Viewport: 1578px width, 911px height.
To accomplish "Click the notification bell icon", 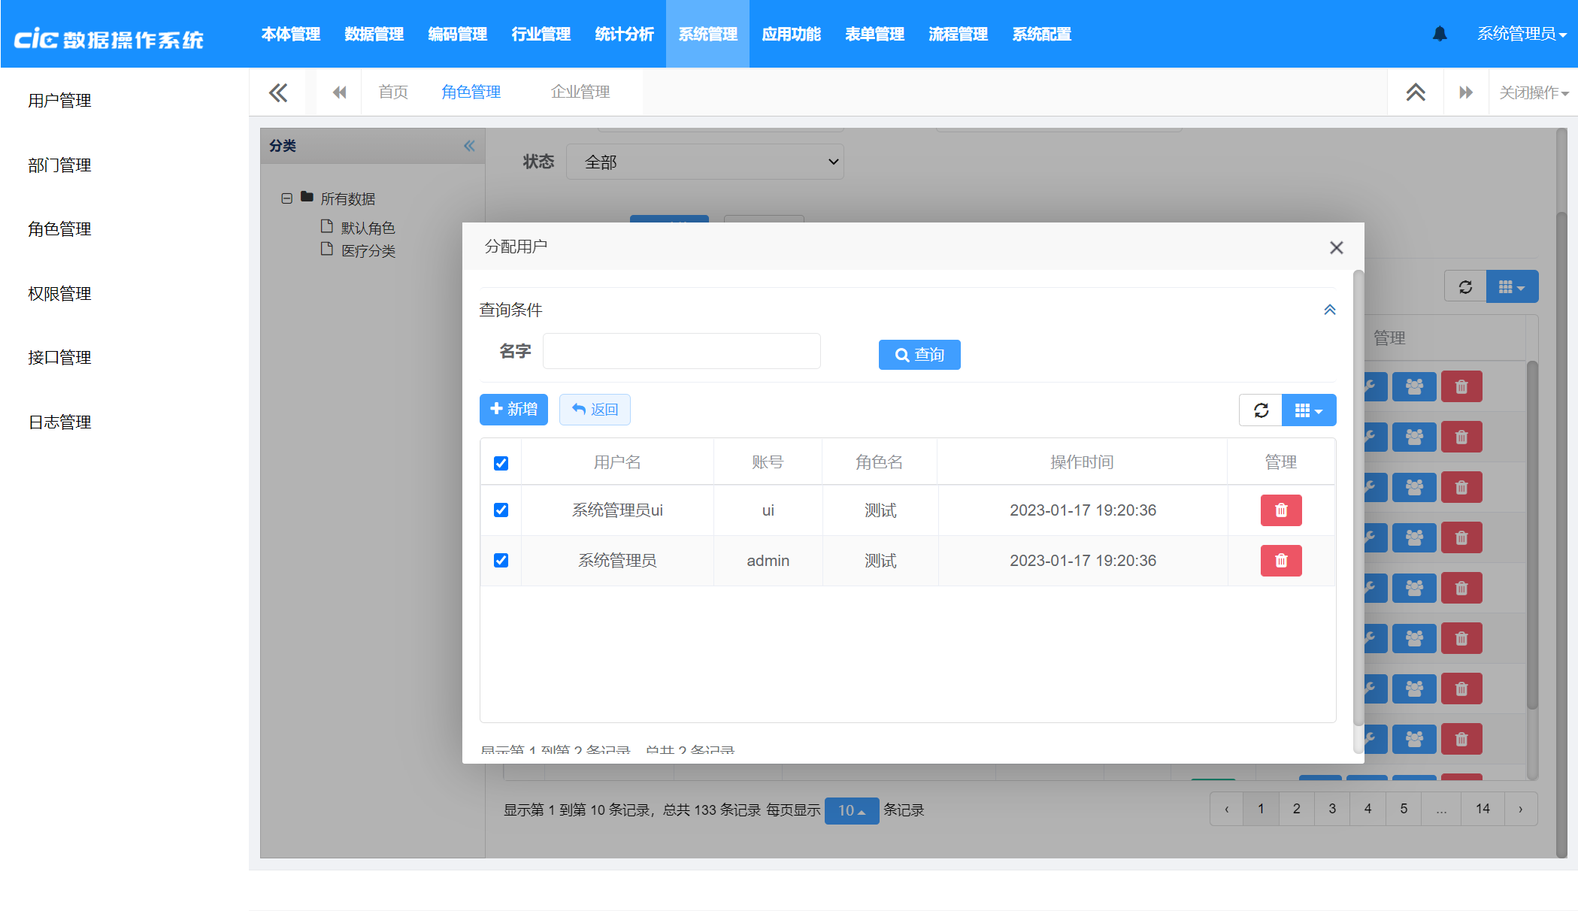I will coord(1440,34).
